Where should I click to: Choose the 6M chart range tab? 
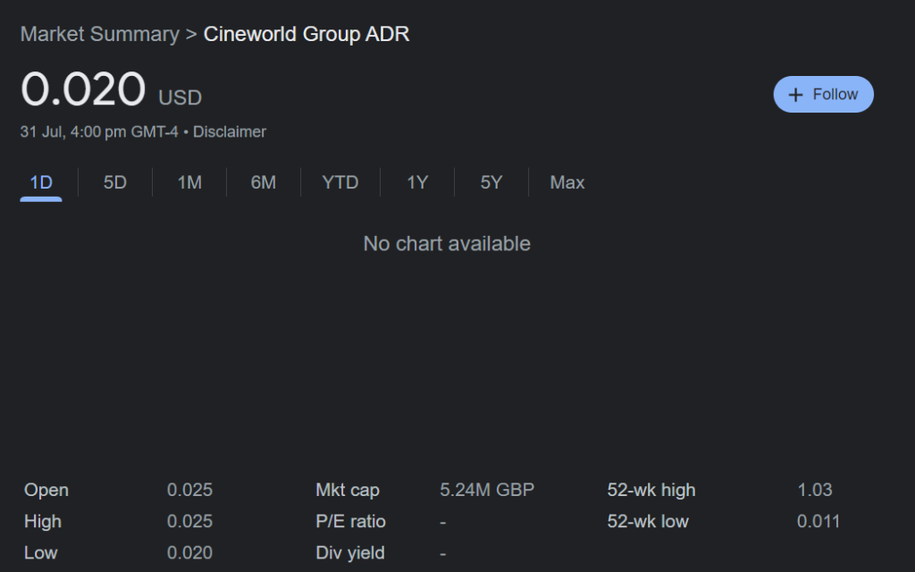click(264, 182)
